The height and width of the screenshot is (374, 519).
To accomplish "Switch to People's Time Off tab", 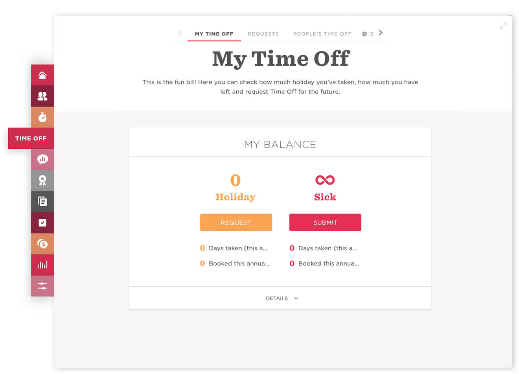I will (x=322, y=34).
